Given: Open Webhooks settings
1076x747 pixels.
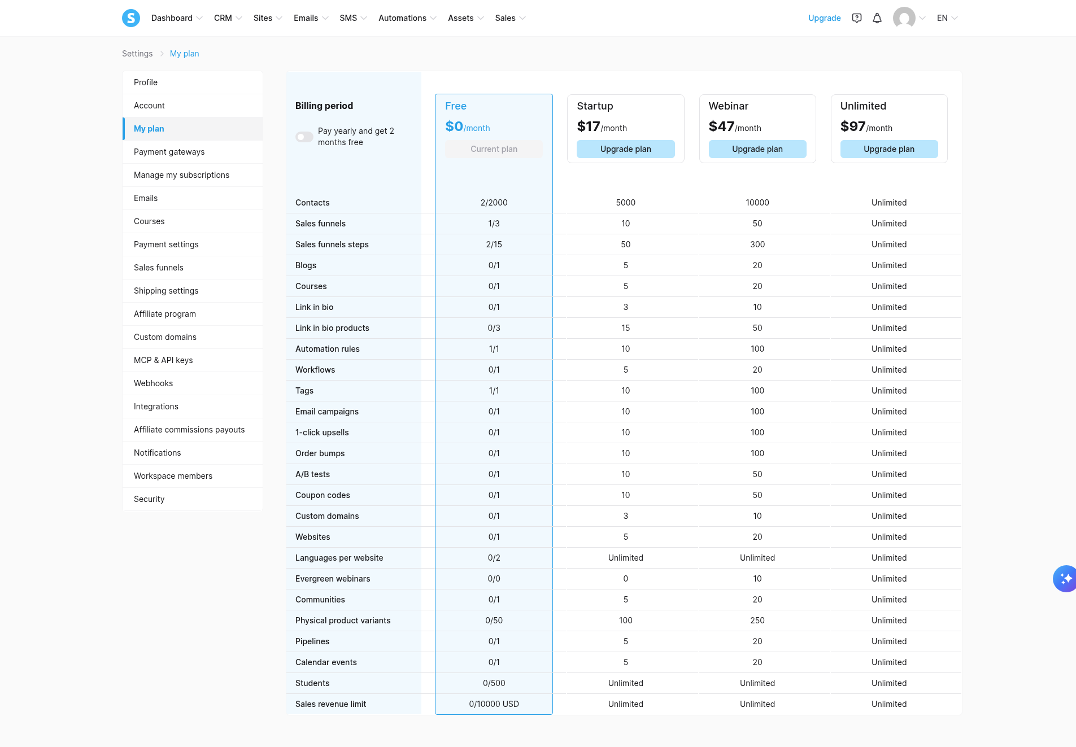Looking at the screenshot, I should coord(193,383).
